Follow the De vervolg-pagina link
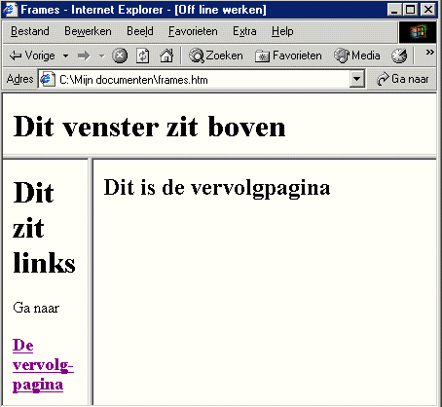 [x=43, y=365]
